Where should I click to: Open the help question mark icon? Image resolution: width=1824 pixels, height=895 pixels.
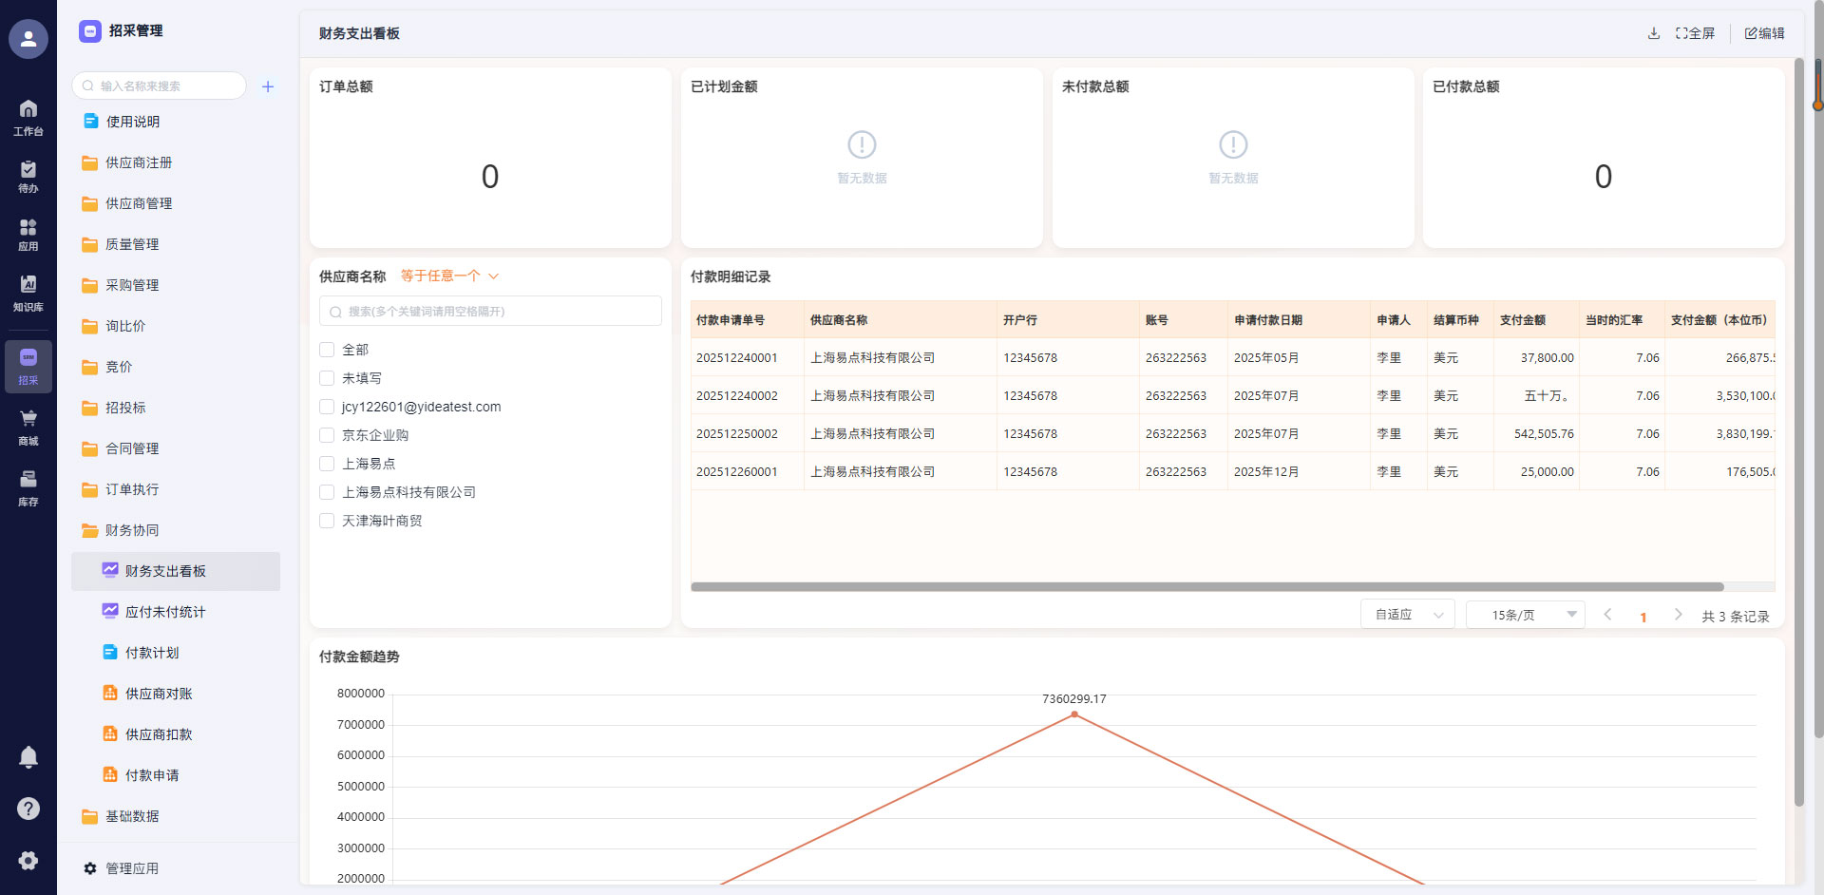pyautogui.click(x=28, y=809)
